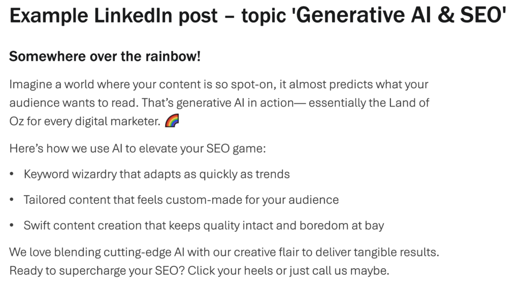
Task: Click the bullet marker before 'Tailored content'
Action: (x=12, y=200)
